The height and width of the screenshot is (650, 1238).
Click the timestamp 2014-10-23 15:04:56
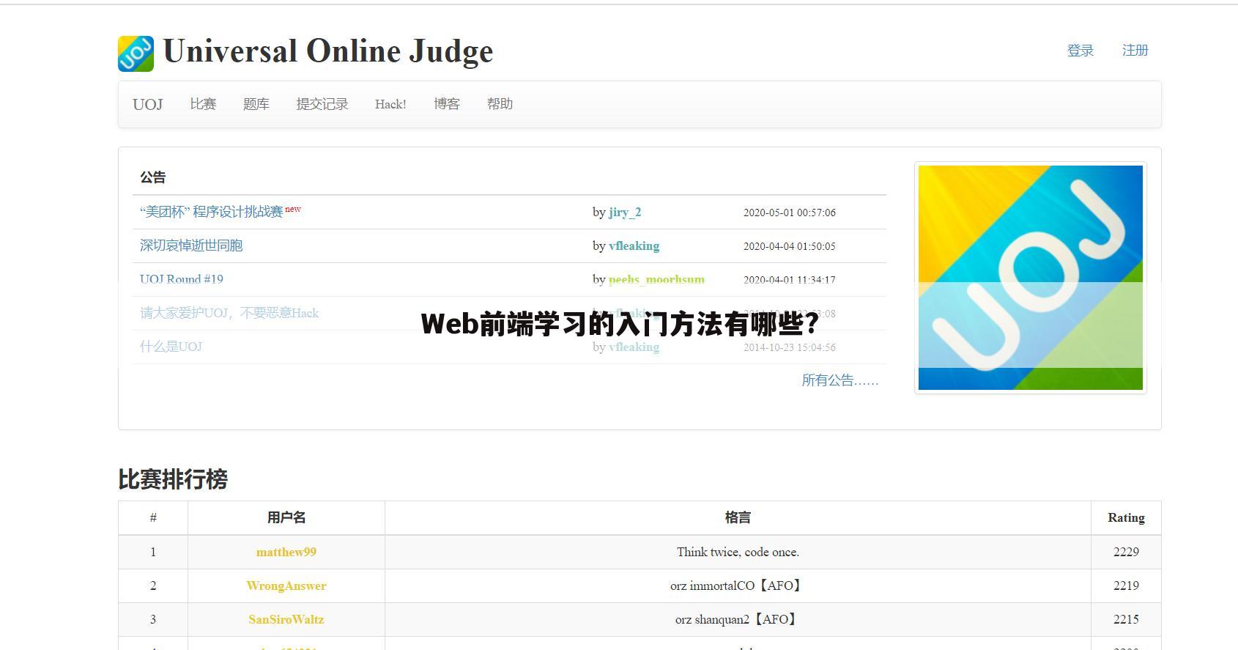coord(790,347)
